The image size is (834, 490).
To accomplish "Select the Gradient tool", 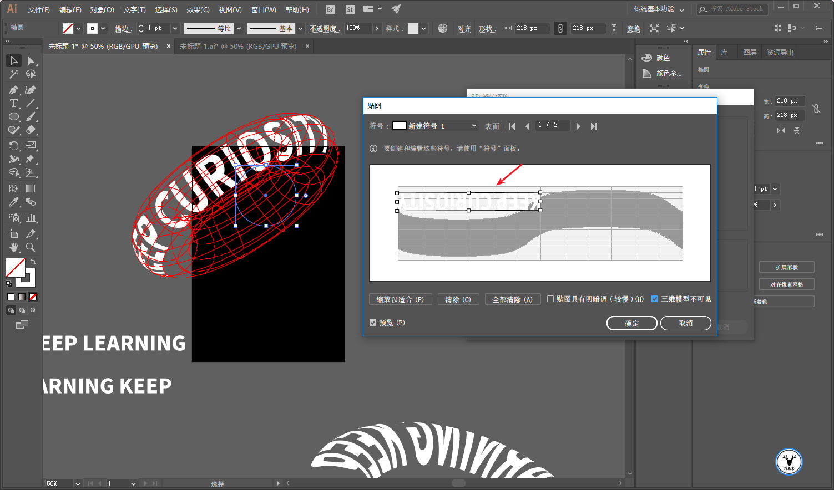I will click(x=31, y=188).
